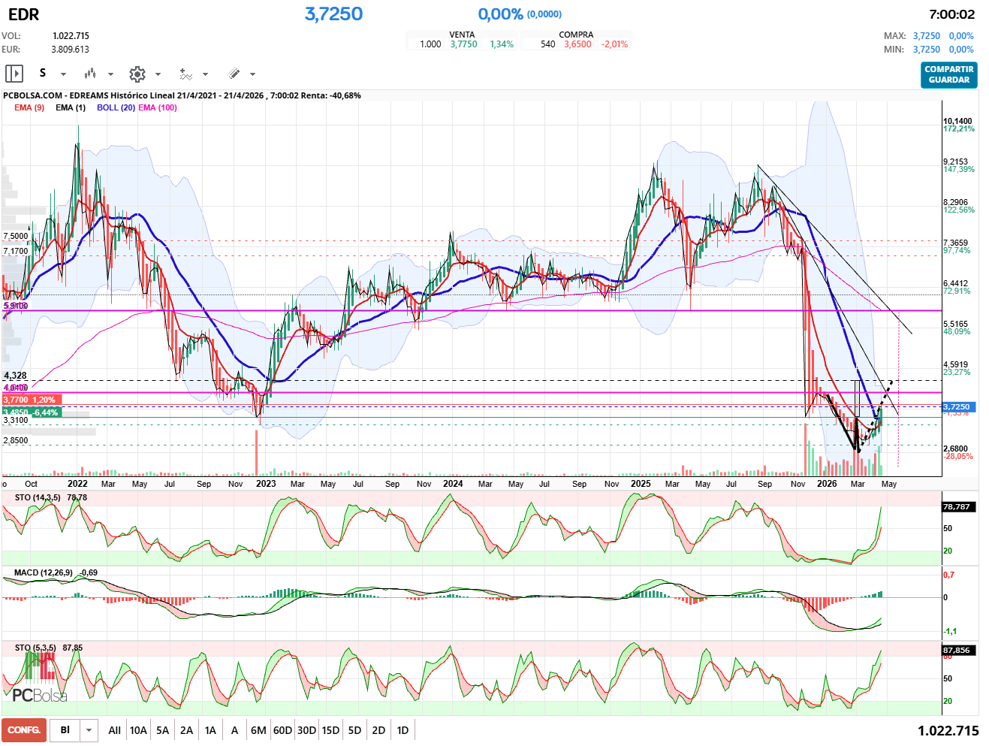This screenshot has height=746, width=989.
Task: Click the PCBolsa logo watermark
Action: [39, 695]
